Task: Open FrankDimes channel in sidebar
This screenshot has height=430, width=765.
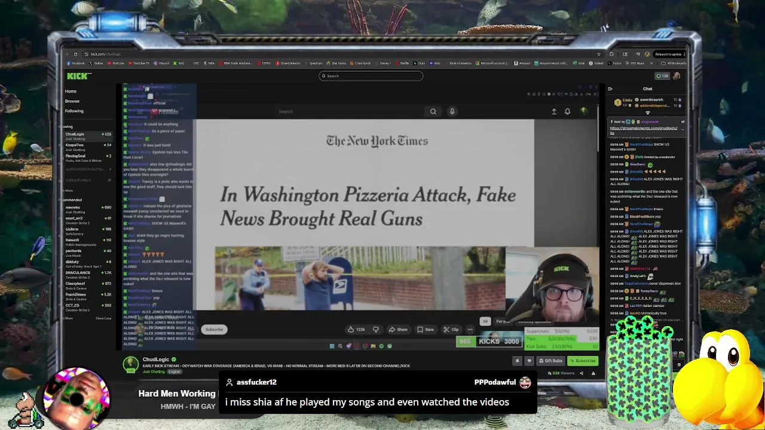Action: 88,297
